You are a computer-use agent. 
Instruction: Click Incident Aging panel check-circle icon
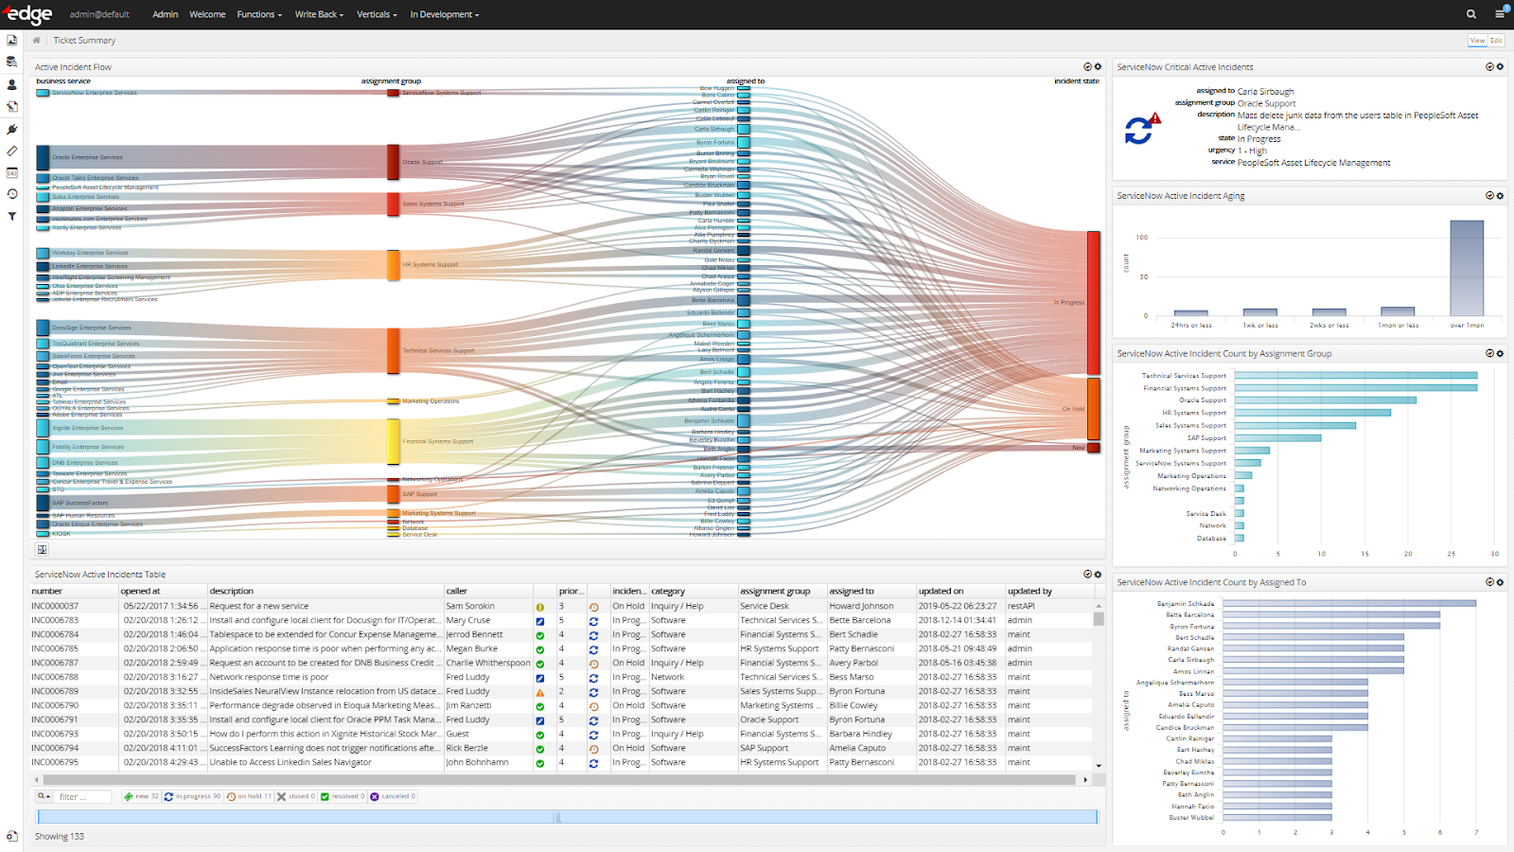(x=1489, y=196)
